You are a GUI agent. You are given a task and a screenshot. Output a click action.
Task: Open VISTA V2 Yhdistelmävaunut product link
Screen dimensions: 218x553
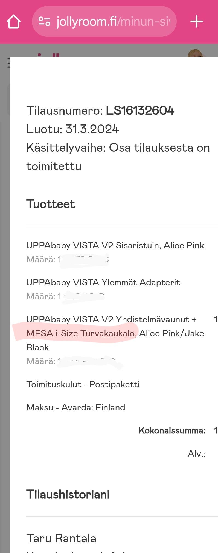pyautogui.click(x=111, y=319)
